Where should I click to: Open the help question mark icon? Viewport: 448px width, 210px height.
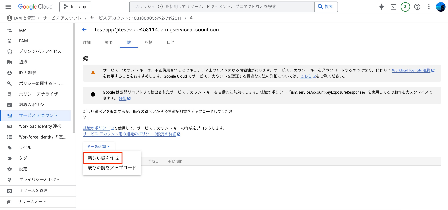tap(417, 7)
